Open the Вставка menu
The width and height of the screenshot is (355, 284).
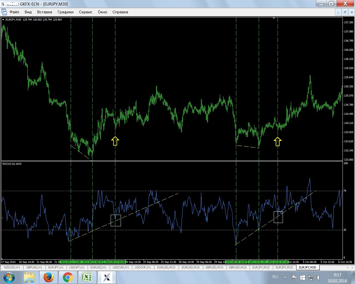pos(44,12)
